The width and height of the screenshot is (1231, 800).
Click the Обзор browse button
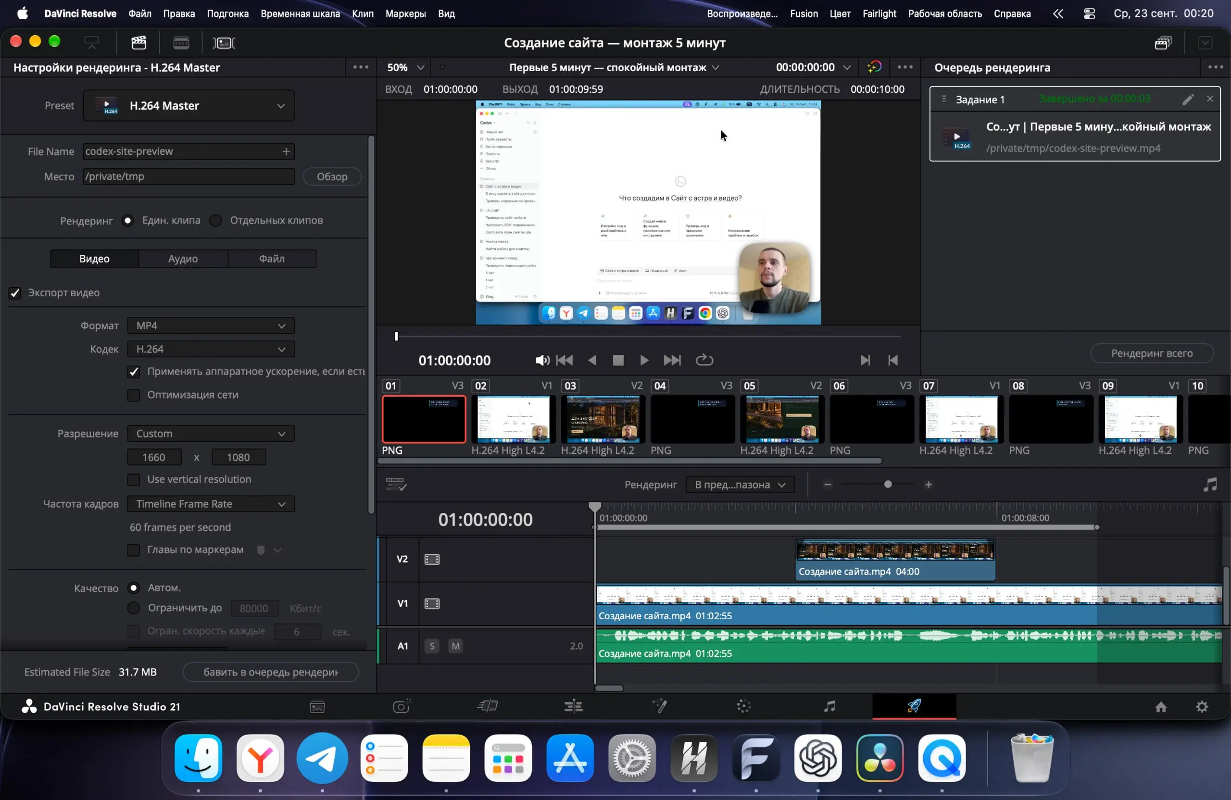click(x=332, y=176)
